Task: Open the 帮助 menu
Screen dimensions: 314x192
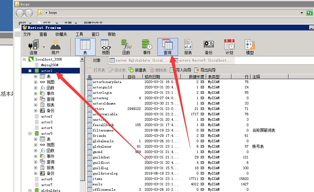Action: [x=112, y=34]
